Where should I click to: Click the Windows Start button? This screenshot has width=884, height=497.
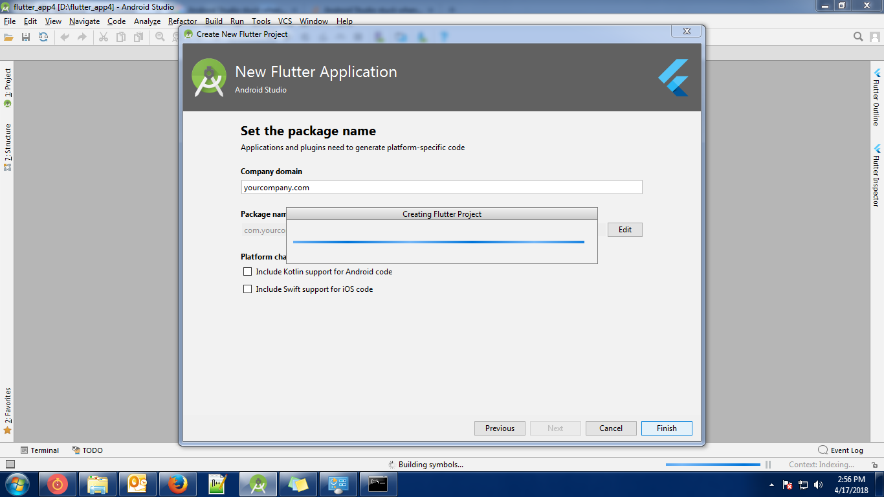[x=17, y=484]
